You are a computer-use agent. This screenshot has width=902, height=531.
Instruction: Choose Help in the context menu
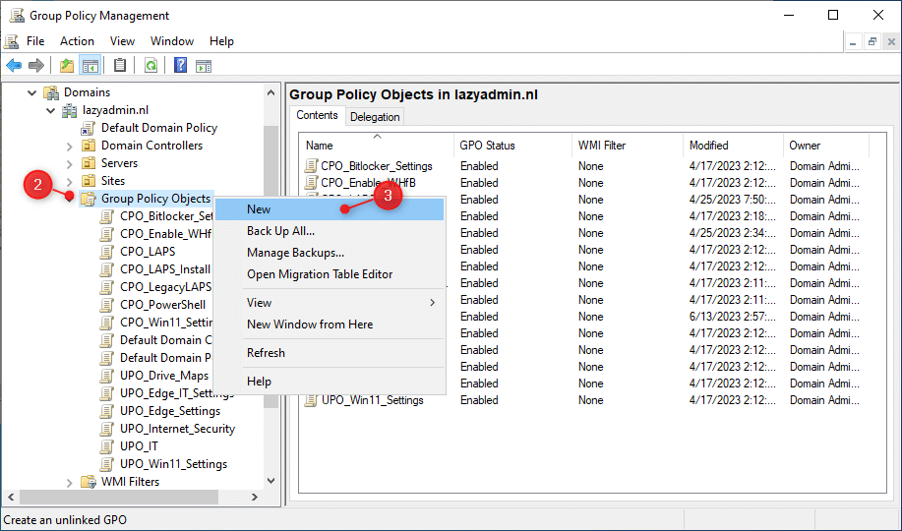click(330, 382)
